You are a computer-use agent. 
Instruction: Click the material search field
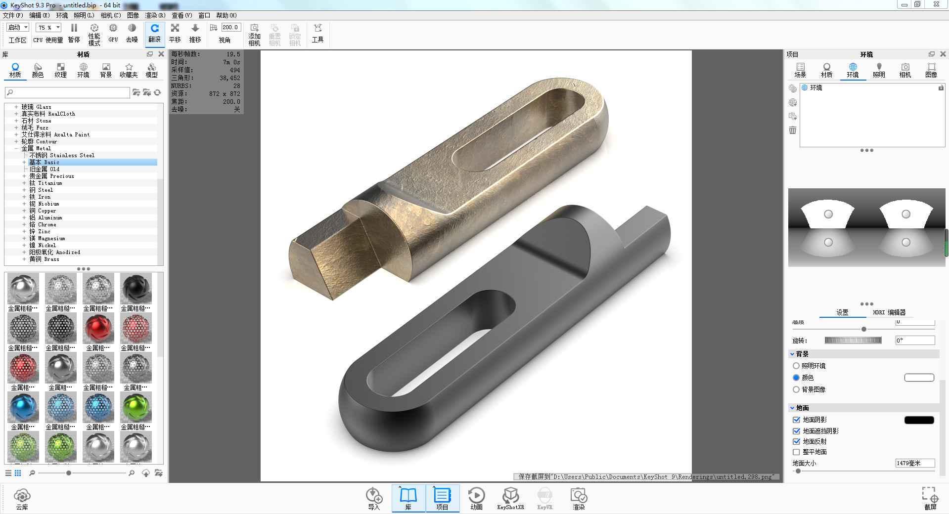coord(68,92)
